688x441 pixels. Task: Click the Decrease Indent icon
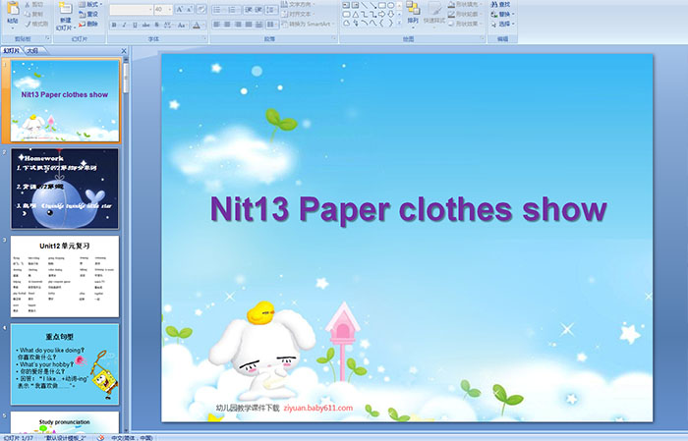point(249,10)
